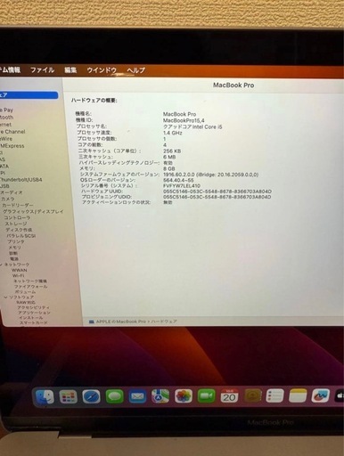Open the ヘルプ menu
The height and width of the screenshot is (456, 344).
click(x=136, y=70)
